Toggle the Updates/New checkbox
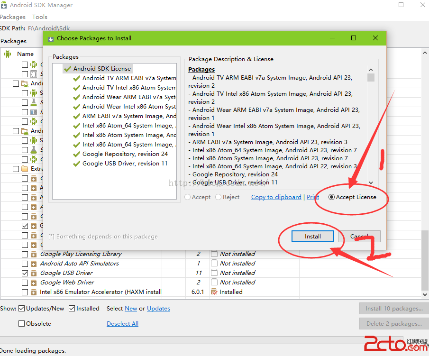 click(21, 309)
